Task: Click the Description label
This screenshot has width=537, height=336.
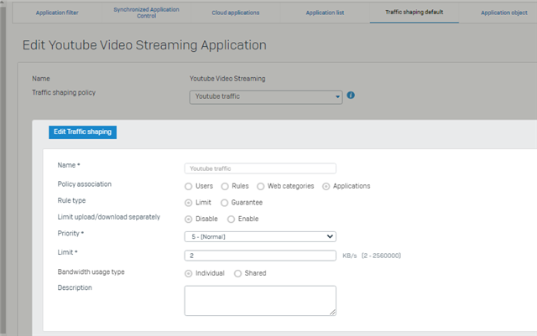Action: (75, 287)
